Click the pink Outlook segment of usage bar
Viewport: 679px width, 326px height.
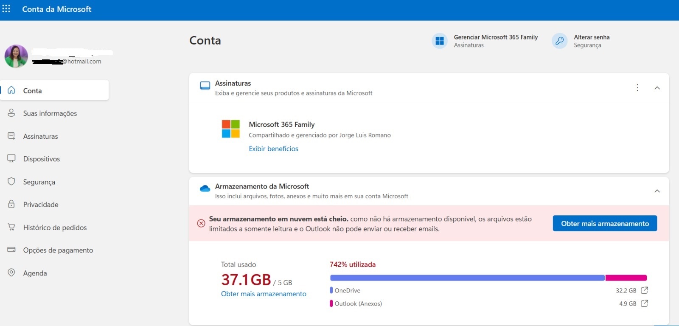(626, 278)
